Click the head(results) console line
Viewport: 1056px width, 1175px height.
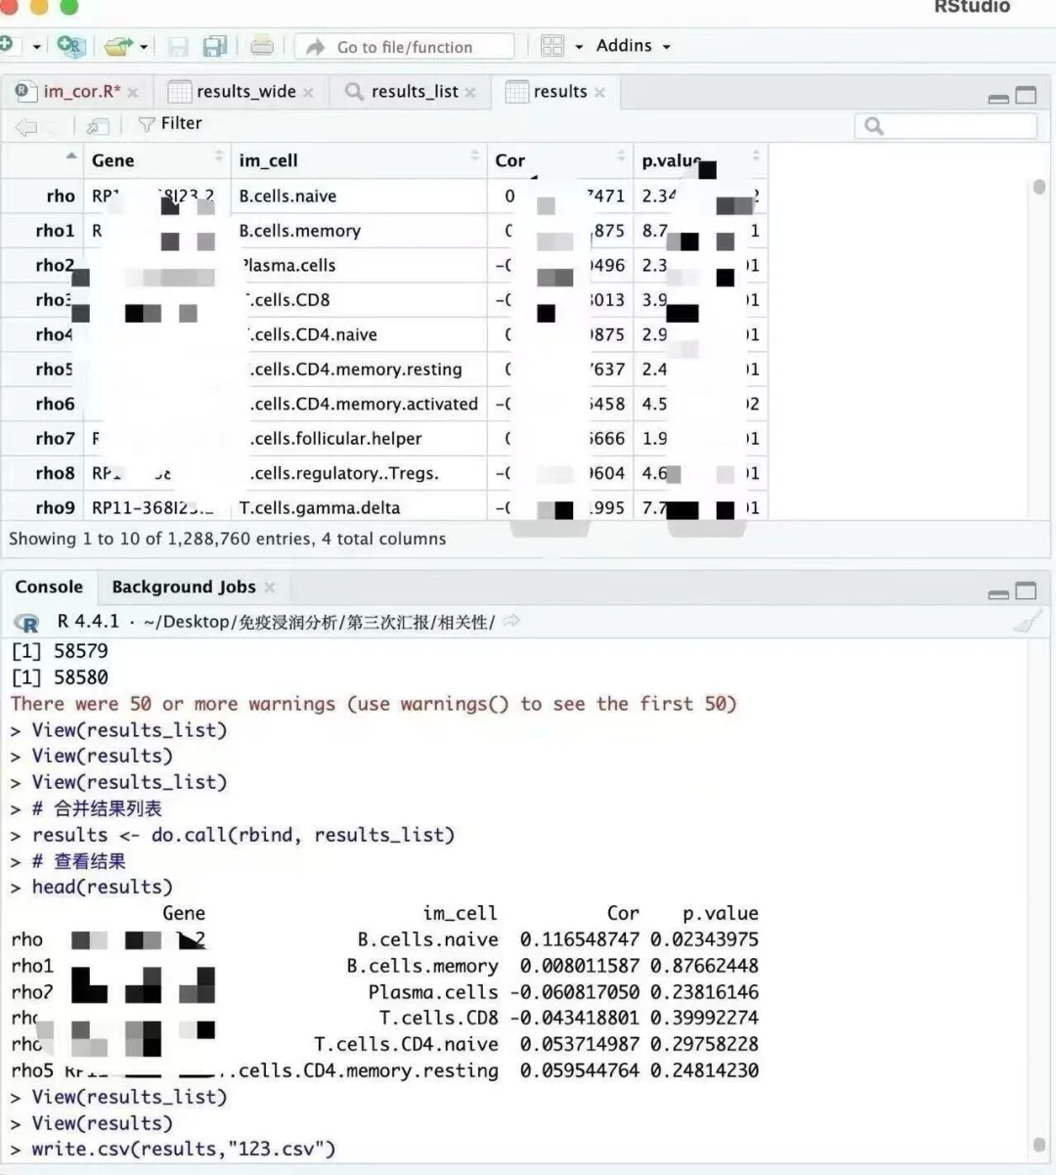(x=102, y=887)
